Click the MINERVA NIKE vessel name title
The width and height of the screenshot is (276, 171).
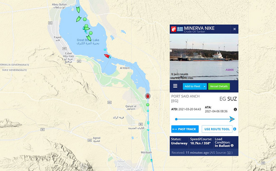[199, 28]
